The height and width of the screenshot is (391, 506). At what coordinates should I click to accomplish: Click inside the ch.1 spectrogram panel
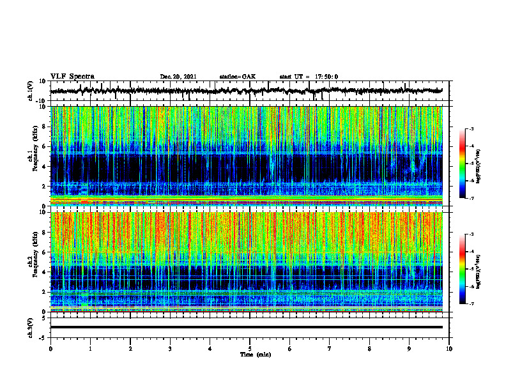click(247, 156)
